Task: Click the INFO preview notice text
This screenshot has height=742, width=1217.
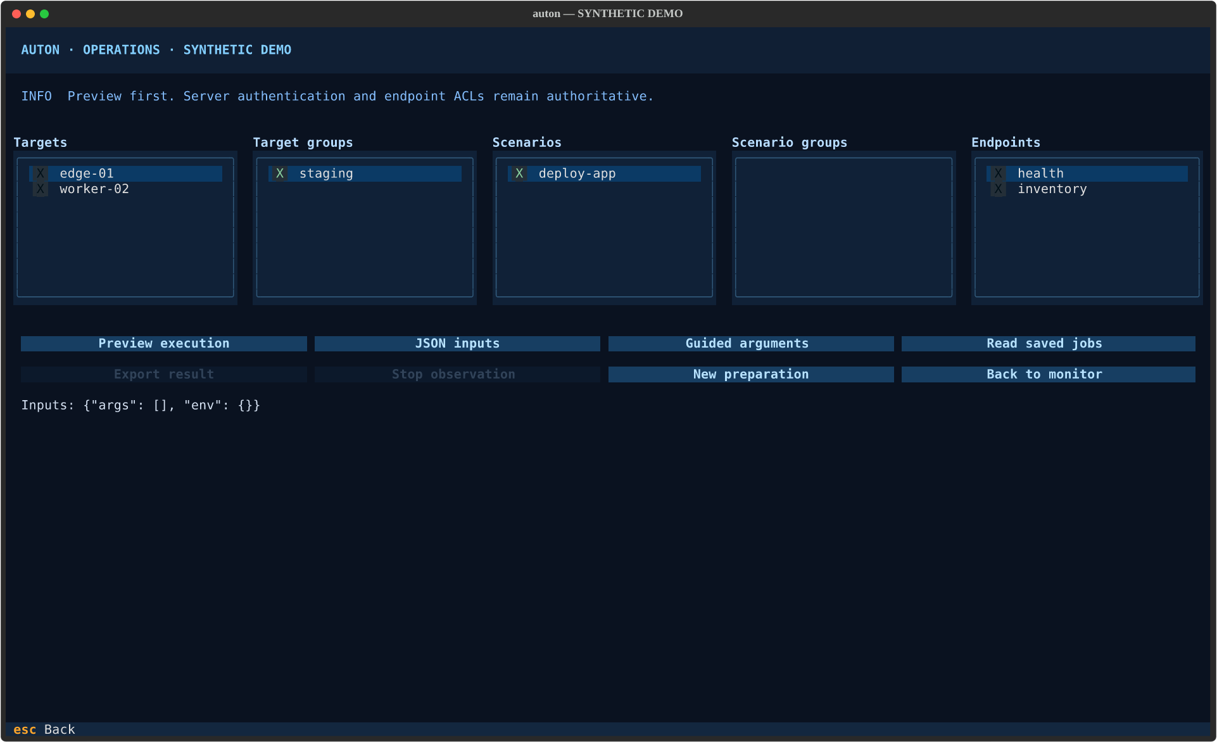Action: [337, 96]
